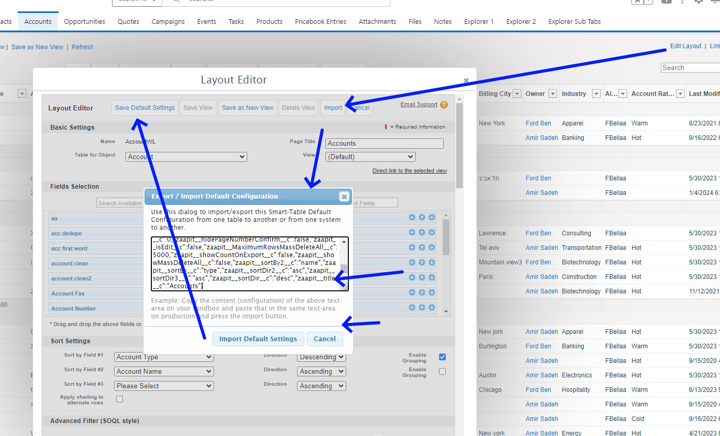Image resolution: width=720 pixels, height=436 pixels.
Task: Move 'account clean' field up
Action: [x=422, y=263]
